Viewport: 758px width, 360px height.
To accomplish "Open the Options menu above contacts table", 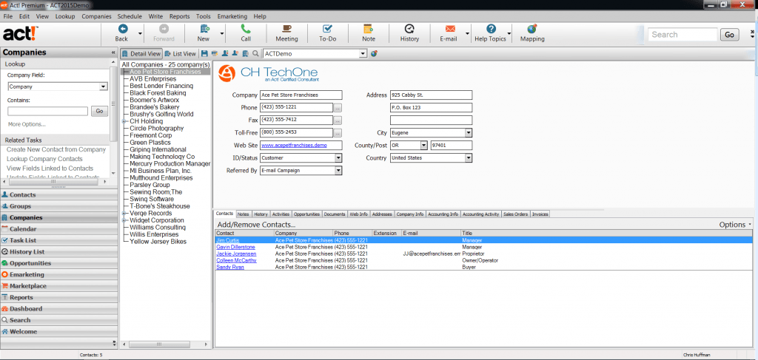I will click(x=735, y=225).
